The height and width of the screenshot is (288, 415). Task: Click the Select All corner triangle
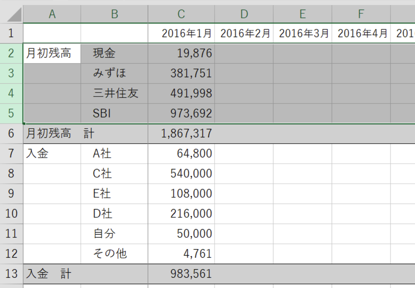[x=12, y=14]
